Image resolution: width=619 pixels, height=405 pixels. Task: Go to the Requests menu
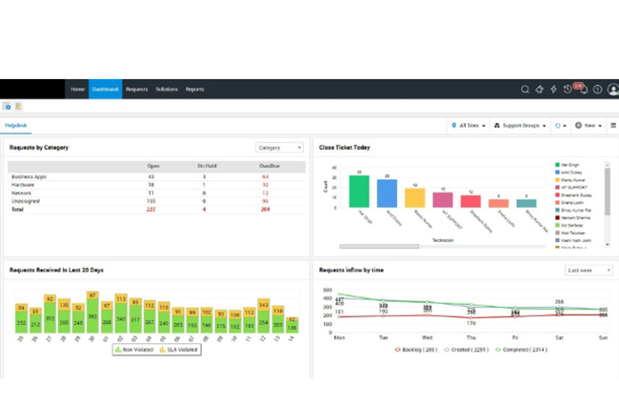click(x=136, y=90)
